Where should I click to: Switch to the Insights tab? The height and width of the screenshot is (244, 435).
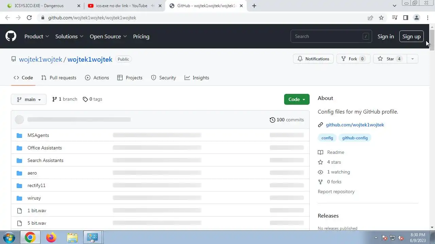(x=197, y=78)
